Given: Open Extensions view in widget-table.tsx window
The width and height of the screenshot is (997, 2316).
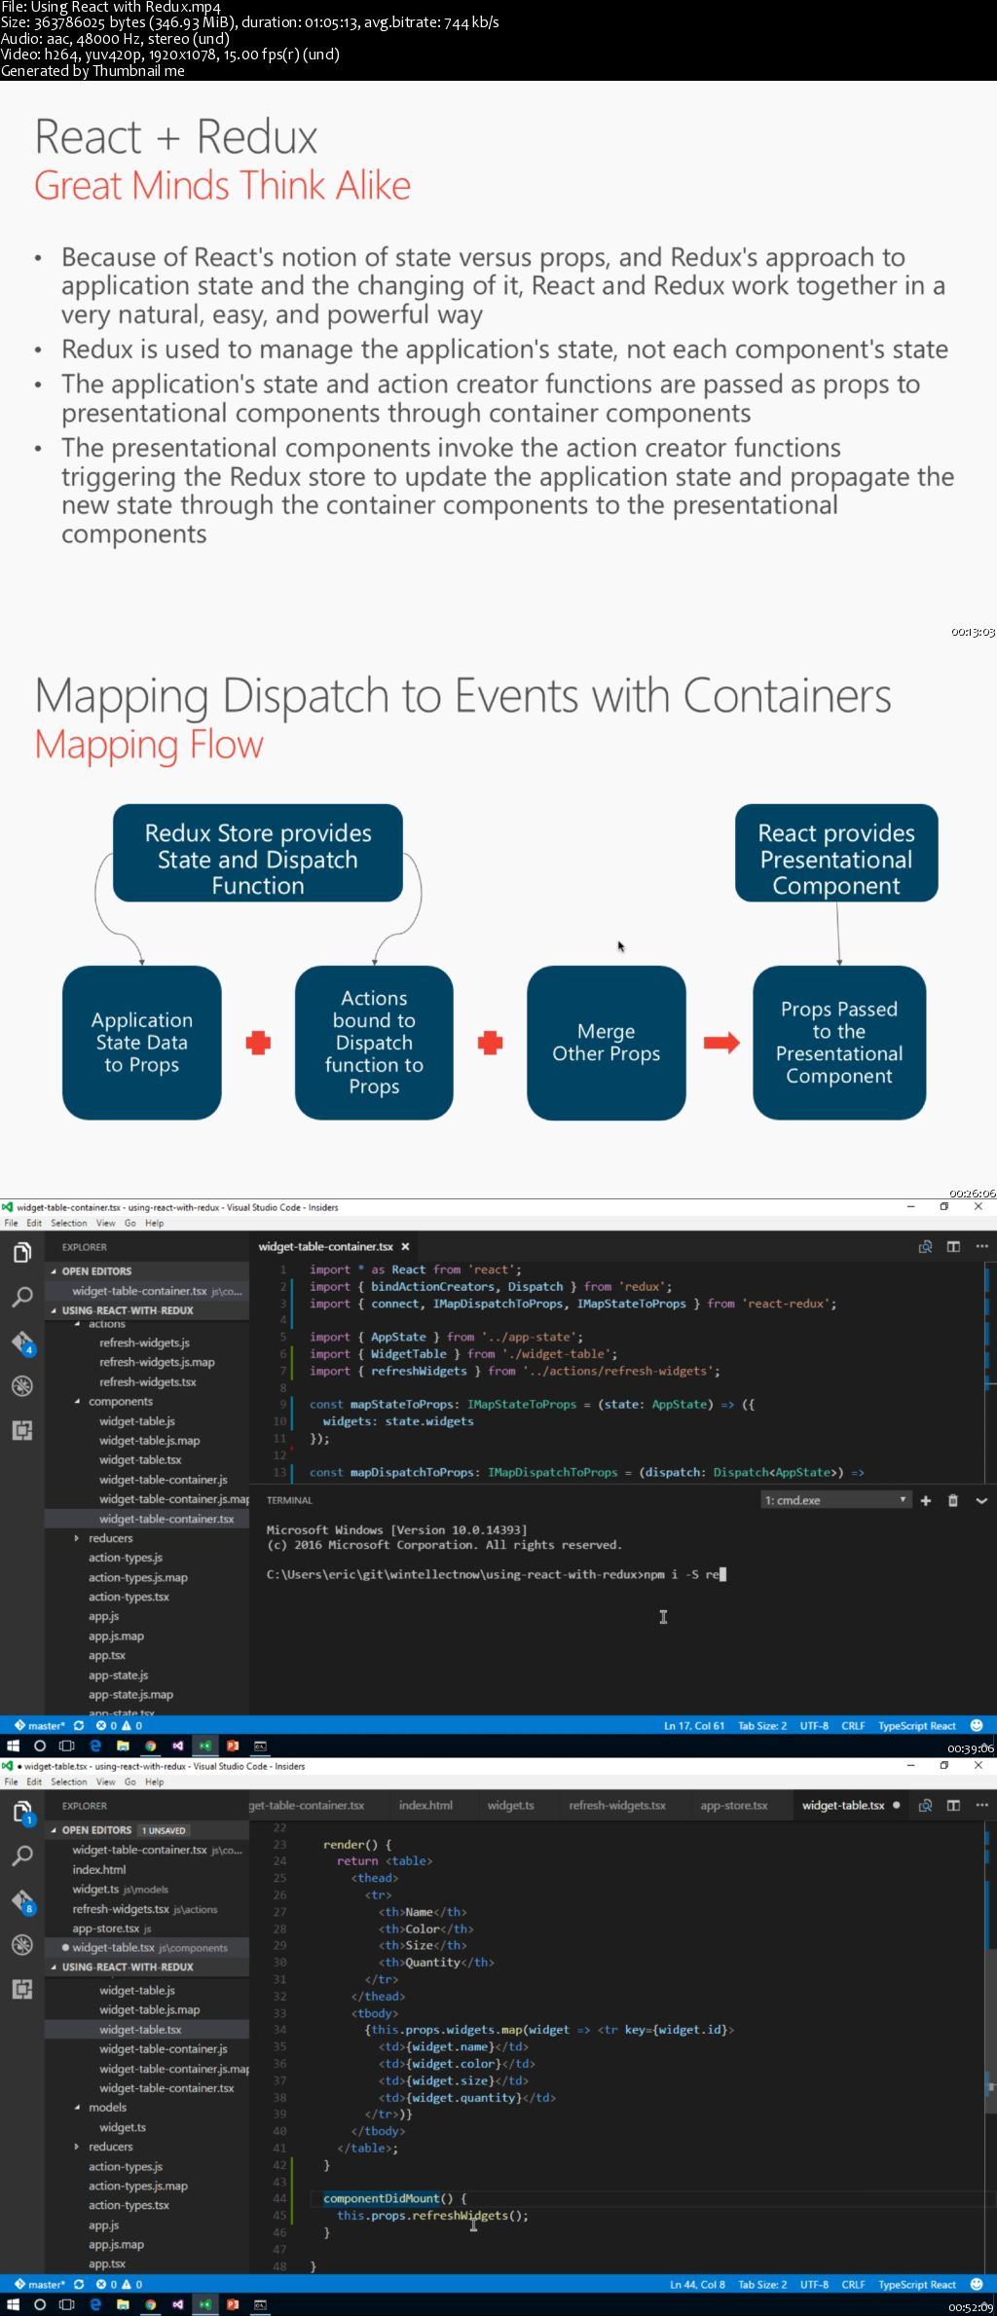Looking at the screenshot, I should tap(21, 1989).
